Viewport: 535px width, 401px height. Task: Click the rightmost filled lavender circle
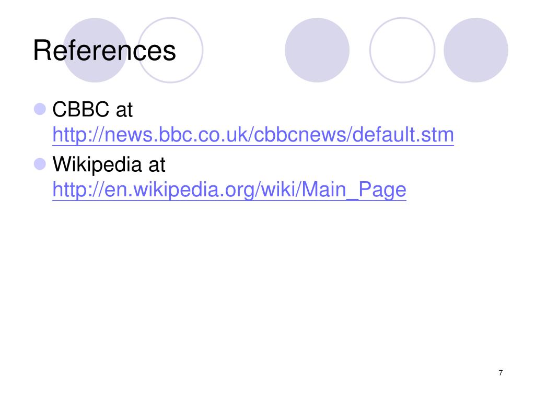[476, 50]
